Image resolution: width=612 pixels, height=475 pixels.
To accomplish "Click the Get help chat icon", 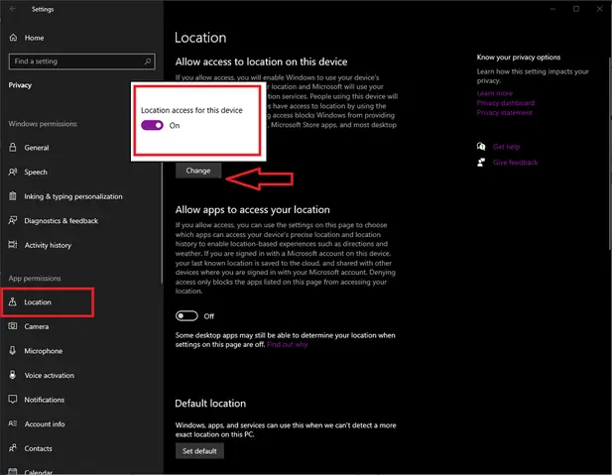I will click(481, 147).
